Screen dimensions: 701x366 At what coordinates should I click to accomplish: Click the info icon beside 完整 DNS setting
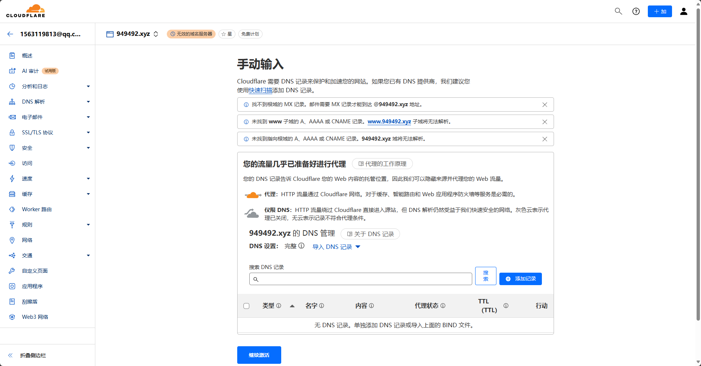pos(301,246)
